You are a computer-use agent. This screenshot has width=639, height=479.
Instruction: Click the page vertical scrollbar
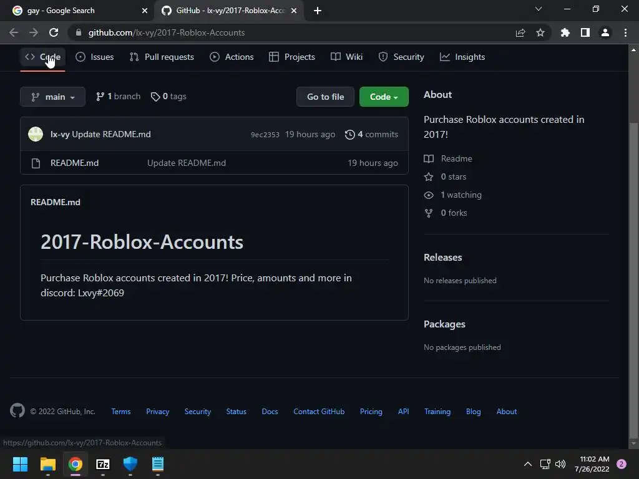[633, 280]
